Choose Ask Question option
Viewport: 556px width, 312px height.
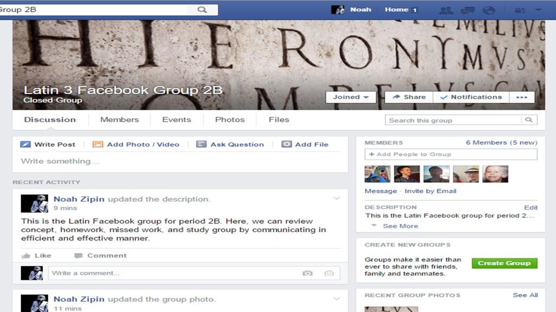pos(237,145)
